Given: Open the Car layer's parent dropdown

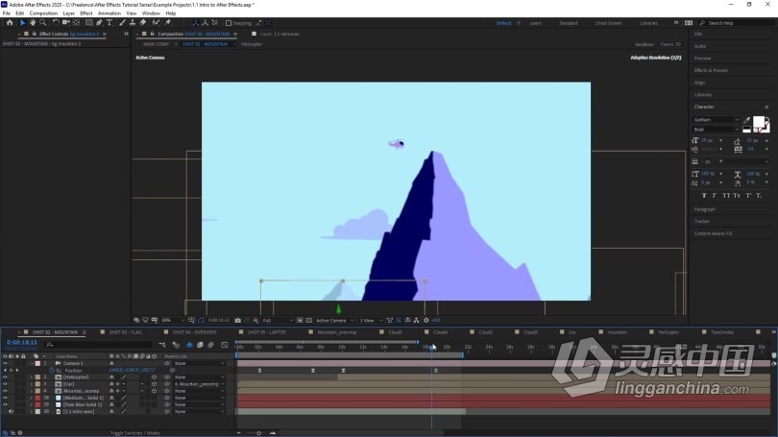Looking at the screenshot, I should coord(199,384).
